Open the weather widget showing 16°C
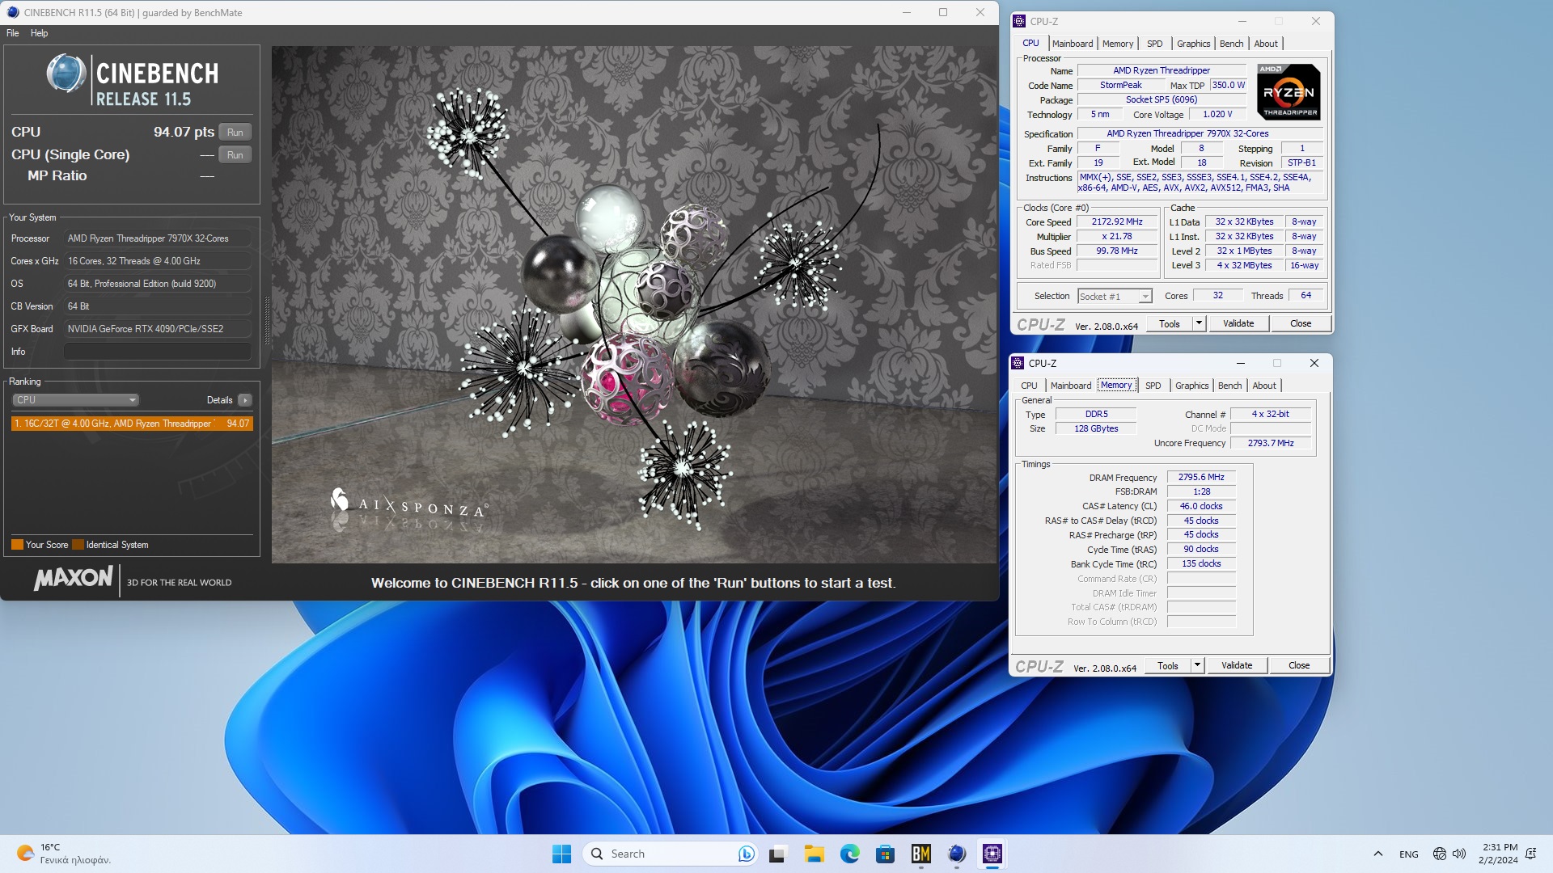This screenshot has width=1553, height=873. [65, 854]
